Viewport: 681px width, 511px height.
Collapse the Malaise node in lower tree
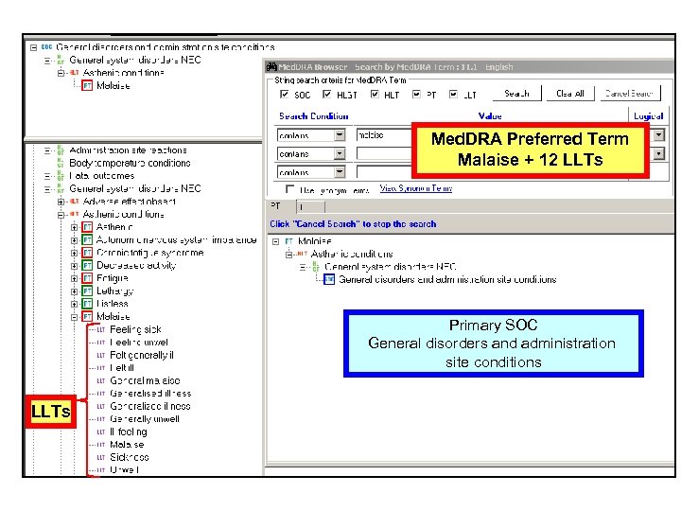pyautogui.click(x=75, y=317)
